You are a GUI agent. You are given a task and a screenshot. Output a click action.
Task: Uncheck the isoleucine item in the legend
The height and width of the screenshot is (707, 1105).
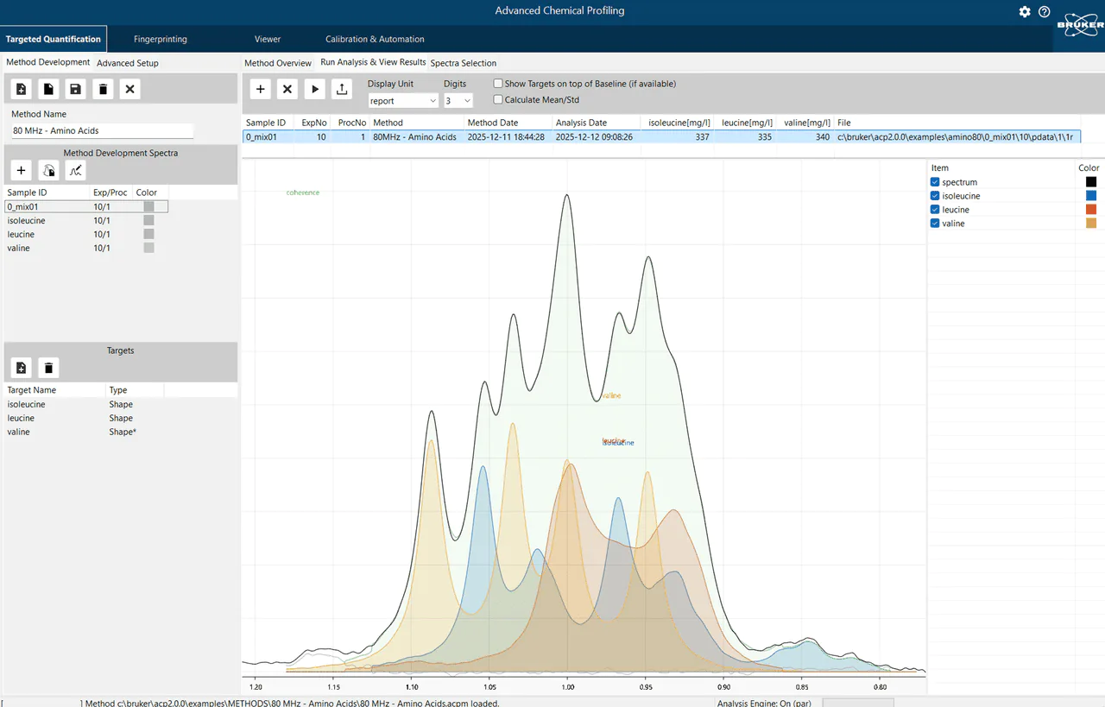(x=935, y=196)
